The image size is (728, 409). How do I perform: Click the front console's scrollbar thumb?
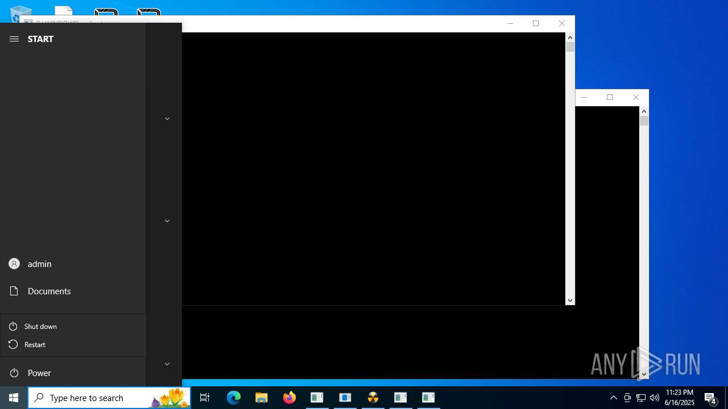pyautogui.click(x=570, y=47)
